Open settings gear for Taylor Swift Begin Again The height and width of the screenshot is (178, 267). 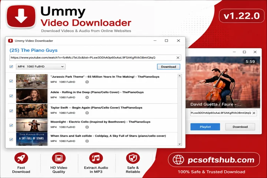coord(87,113)
